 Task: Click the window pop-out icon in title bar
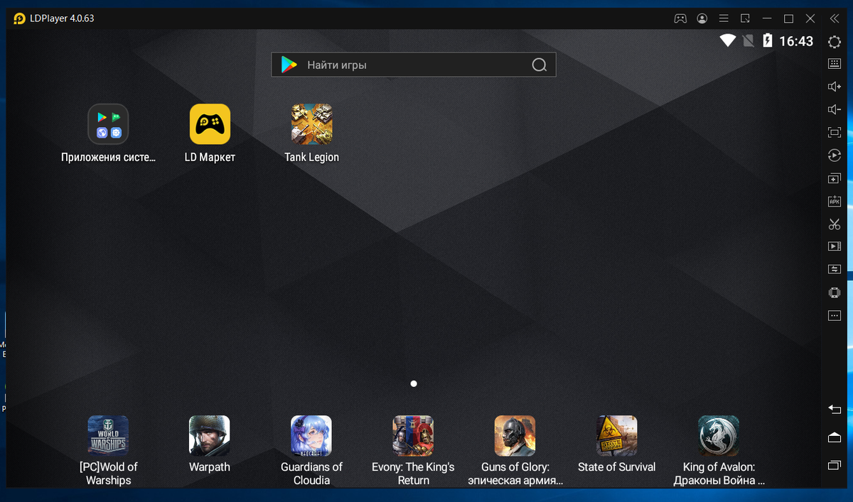tap(745, 18)
